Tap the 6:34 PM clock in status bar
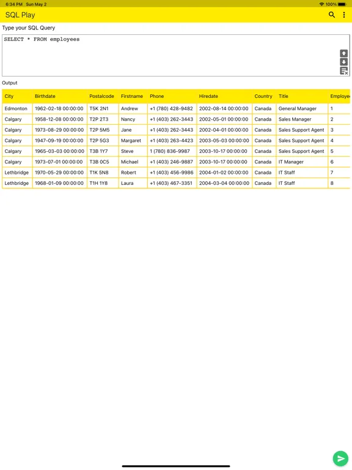Viewport: 352px width, 470px height. click(x=14, y=4)
